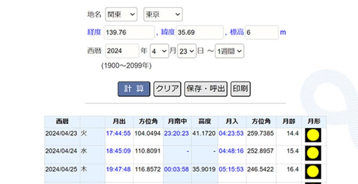The image size is (358, 184).
Task: Click the 標高 elevation input field
Action: (261, 32)
